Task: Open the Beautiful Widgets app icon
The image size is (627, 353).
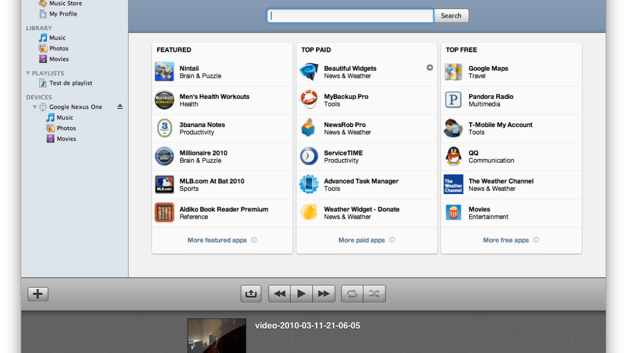Action: pos(309,72)
